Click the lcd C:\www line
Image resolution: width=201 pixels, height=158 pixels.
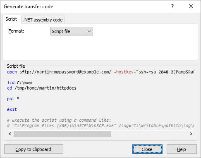[19, 83]
